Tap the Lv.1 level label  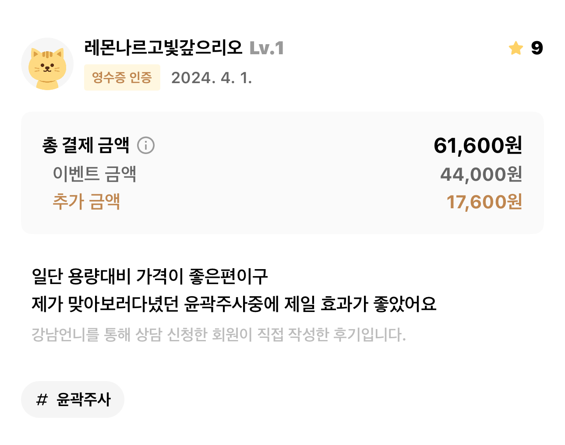(267, 48)
